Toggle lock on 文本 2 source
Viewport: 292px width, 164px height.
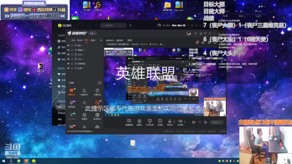pyautogui.click(x=72, y=54)
